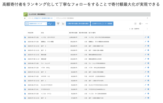The image size is (163, 103).
Task: Delete the 金子 1 record via circle icon
Action: [148, 81]
